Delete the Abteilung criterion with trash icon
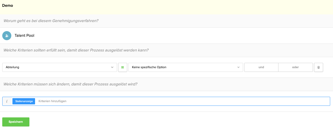333x129 pixels. [318, 67]
